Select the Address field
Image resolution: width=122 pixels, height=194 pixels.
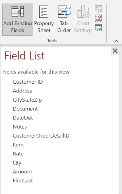click(x=22, y=91)
